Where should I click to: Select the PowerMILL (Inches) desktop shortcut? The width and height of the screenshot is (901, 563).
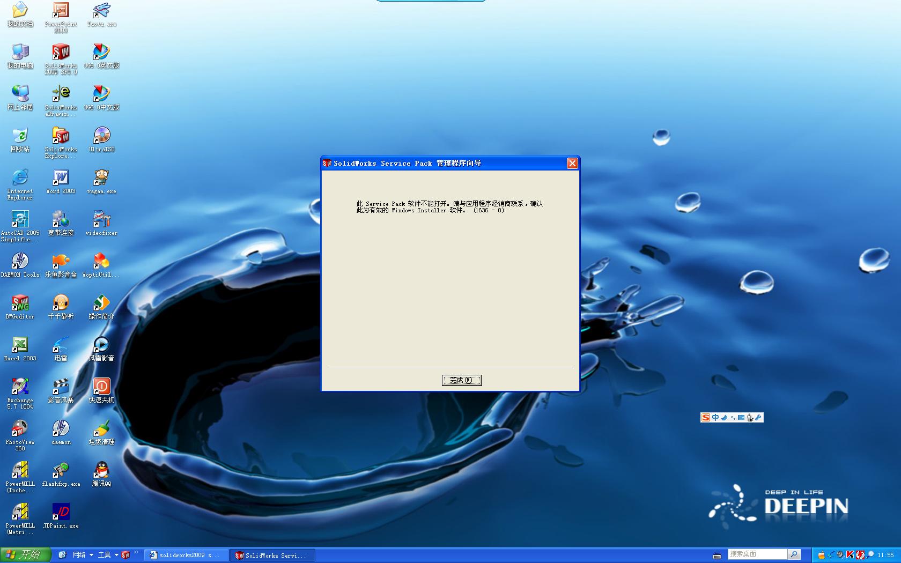click(20, 478)
